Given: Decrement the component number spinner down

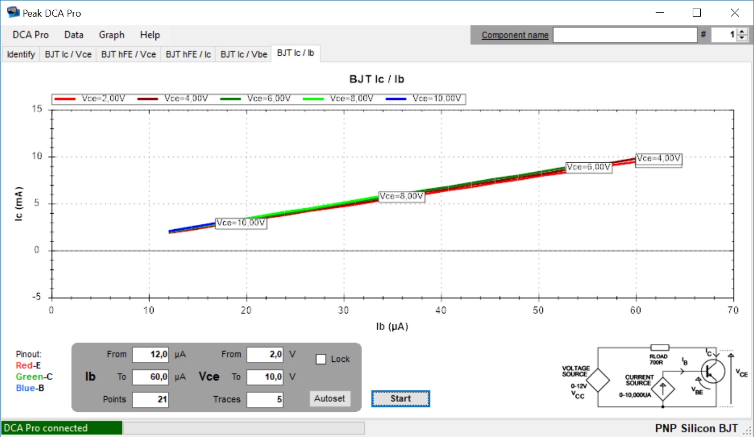Looking at the screenshot, I should tap(742, 38).
